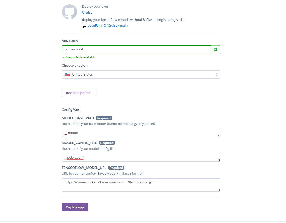Screen dimensions: 286x223
Task: Open the Choose a region dropdown
Action: tap(141, 75)
